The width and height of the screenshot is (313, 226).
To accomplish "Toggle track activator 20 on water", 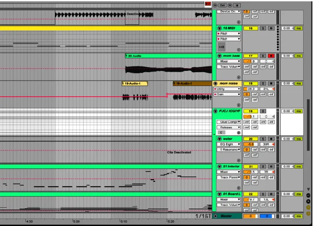I will [251, 139].
